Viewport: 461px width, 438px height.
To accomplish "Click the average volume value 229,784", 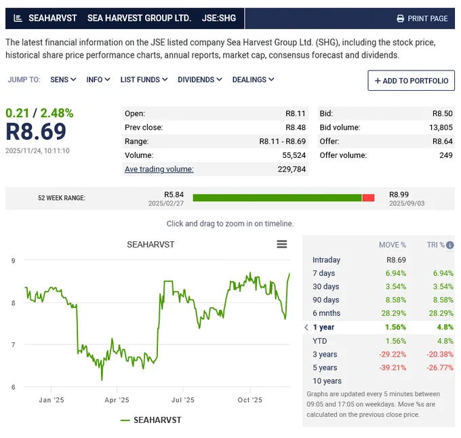I will [292, 169].
